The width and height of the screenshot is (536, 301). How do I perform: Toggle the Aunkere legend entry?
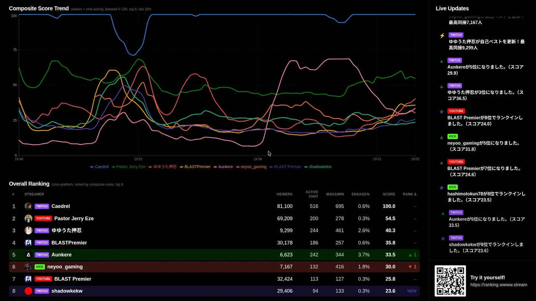[x=223, y=167]
